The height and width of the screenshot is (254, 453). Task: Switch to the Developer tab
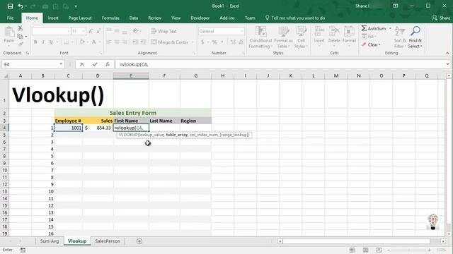[x=200, y=18]
